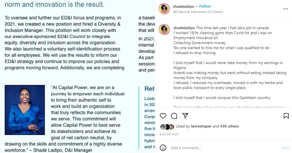Image resolution: width=292 pixels, height=153 pixels.
Task: Show the 436 others who liked
Action: [229, 126]
